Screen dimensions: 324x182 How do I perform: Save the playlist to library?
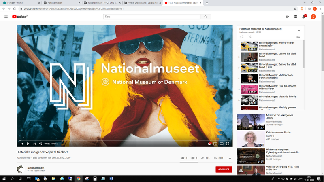[298, 37]
